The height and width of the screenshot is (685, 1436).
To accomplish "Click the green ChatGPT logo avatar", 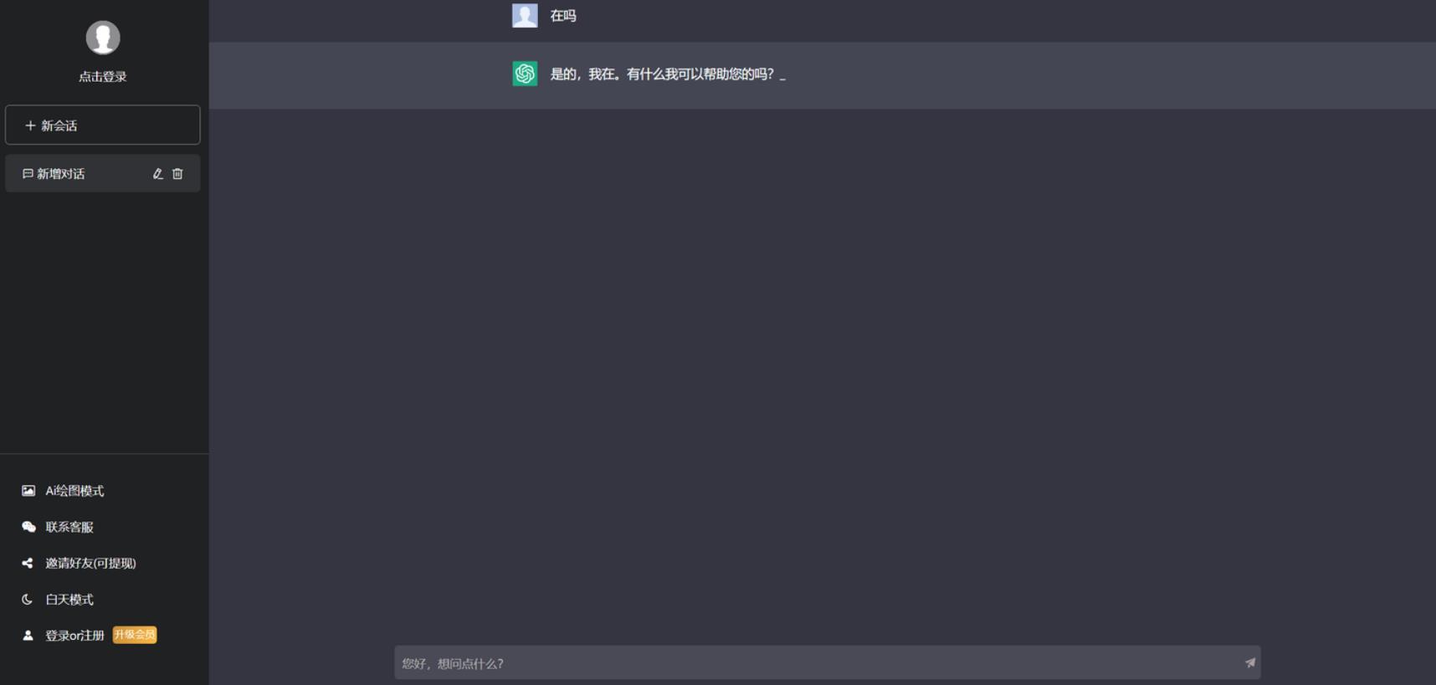I will pyautogui.click(x=525, y=74).
